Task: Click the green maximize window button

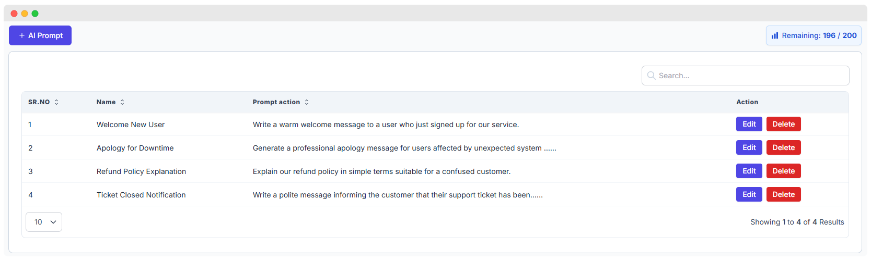Action: click(35, 14)
